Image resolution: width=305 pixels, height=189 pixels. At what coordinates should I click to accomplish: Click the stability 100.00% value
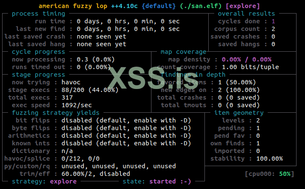pos(269,158)
